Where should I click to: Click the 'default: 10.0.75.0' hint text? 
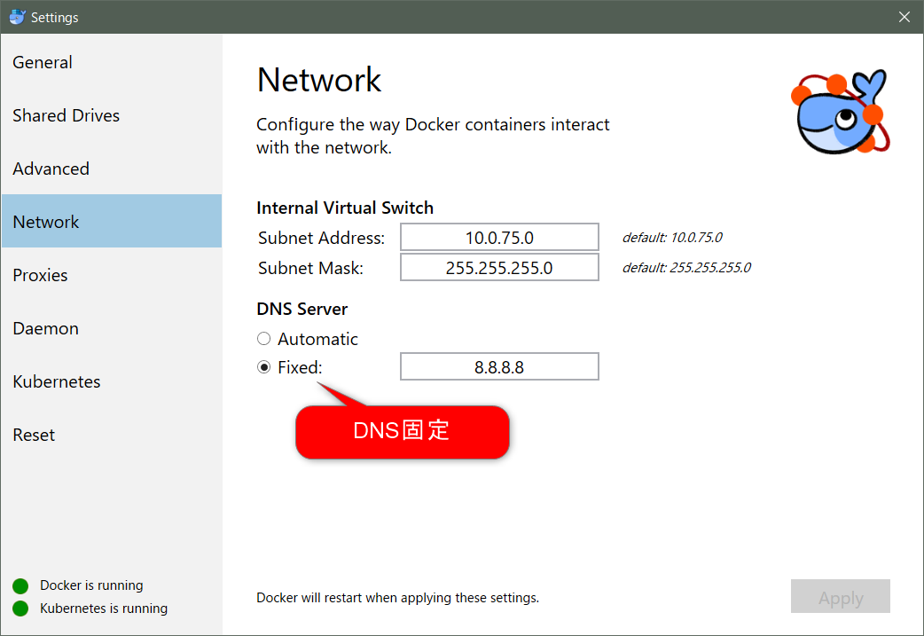point(672,238)
